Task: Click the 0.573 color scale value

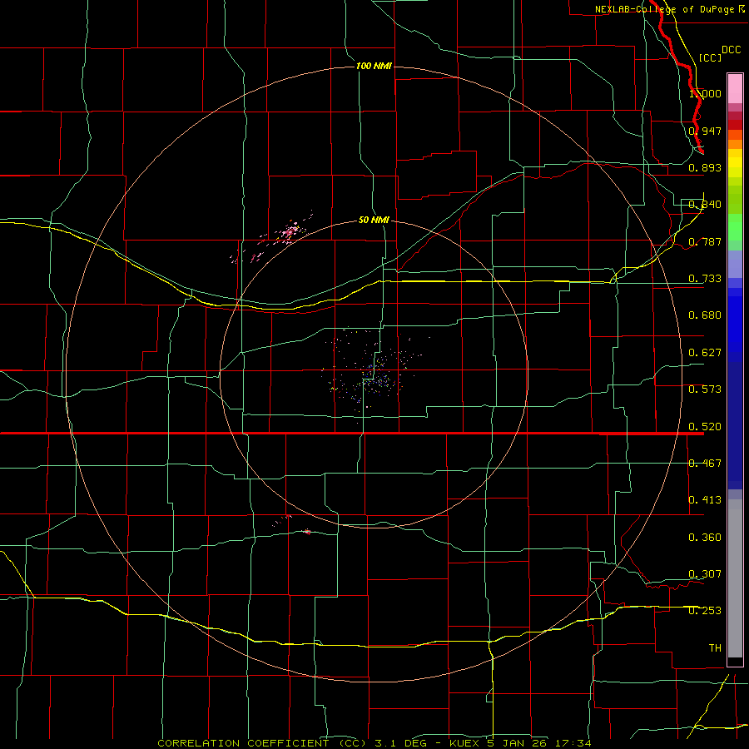Action: pos(705,389)
